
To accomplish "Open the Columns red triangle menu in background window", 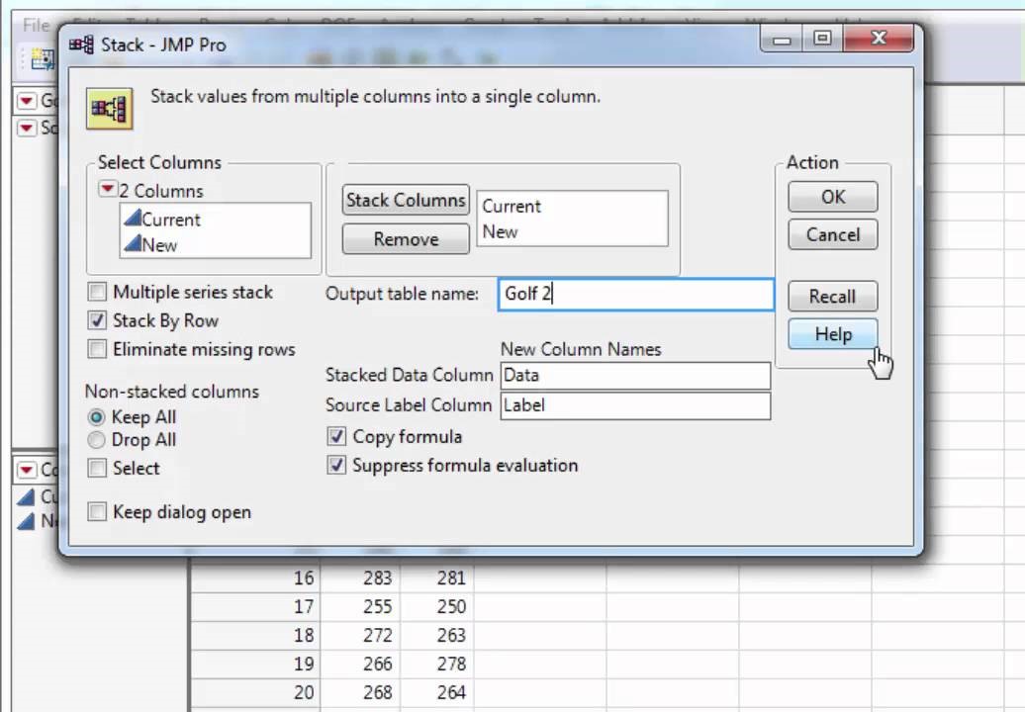I will coord(26,470).
